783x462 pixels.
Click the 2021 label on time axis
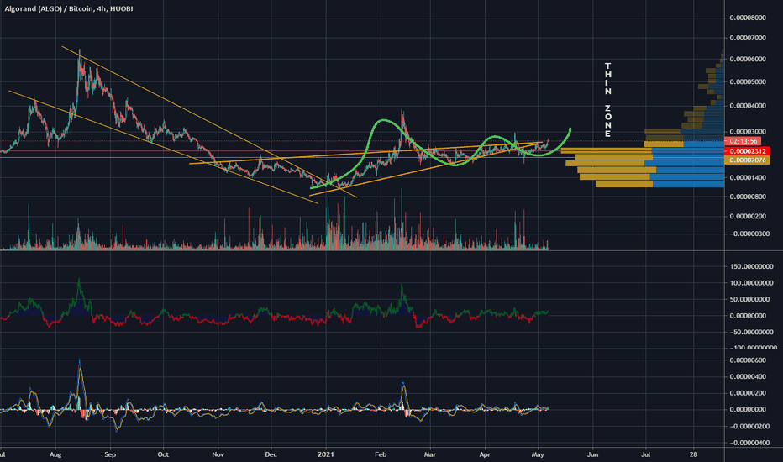[326, 454]
